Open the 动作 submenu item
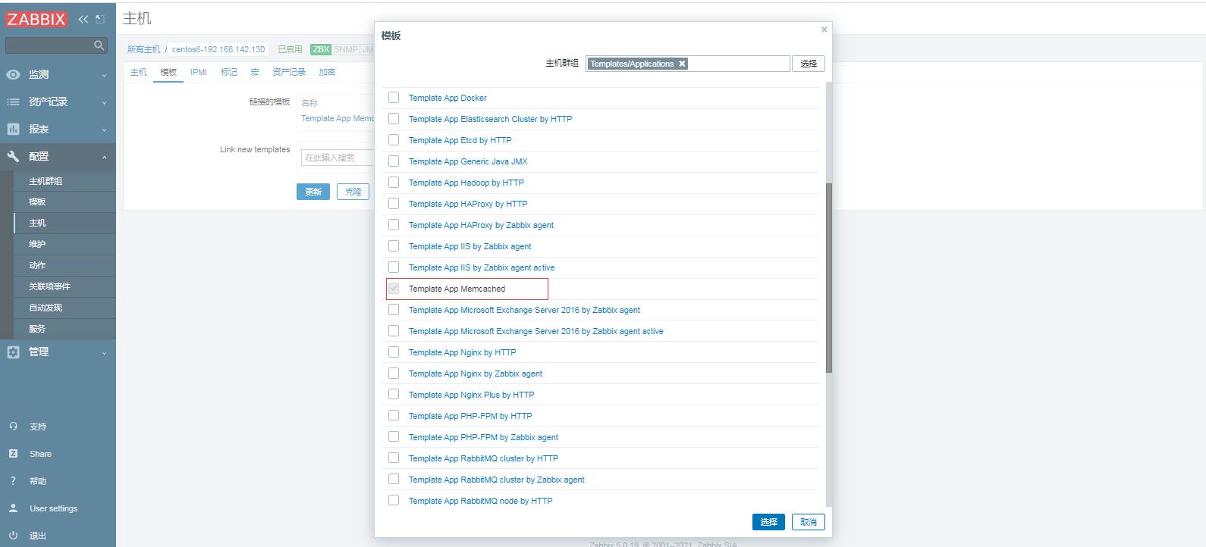1206x547 pixels. point(37,265)
